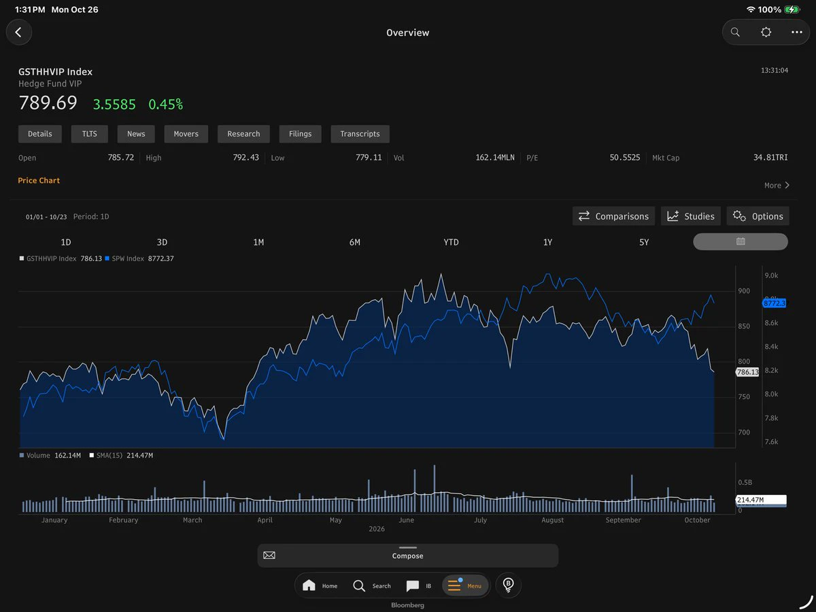Tap the GSTHHVIP Index title
The image size is (816, 612).
[56, 71]
